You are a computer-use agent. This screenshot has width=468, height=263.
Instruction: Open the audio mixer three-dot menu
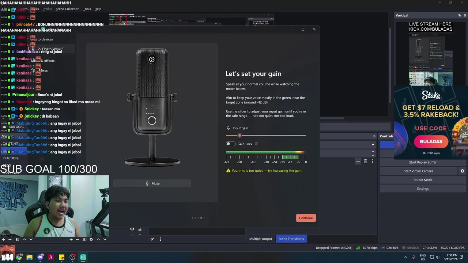point(160,239)
